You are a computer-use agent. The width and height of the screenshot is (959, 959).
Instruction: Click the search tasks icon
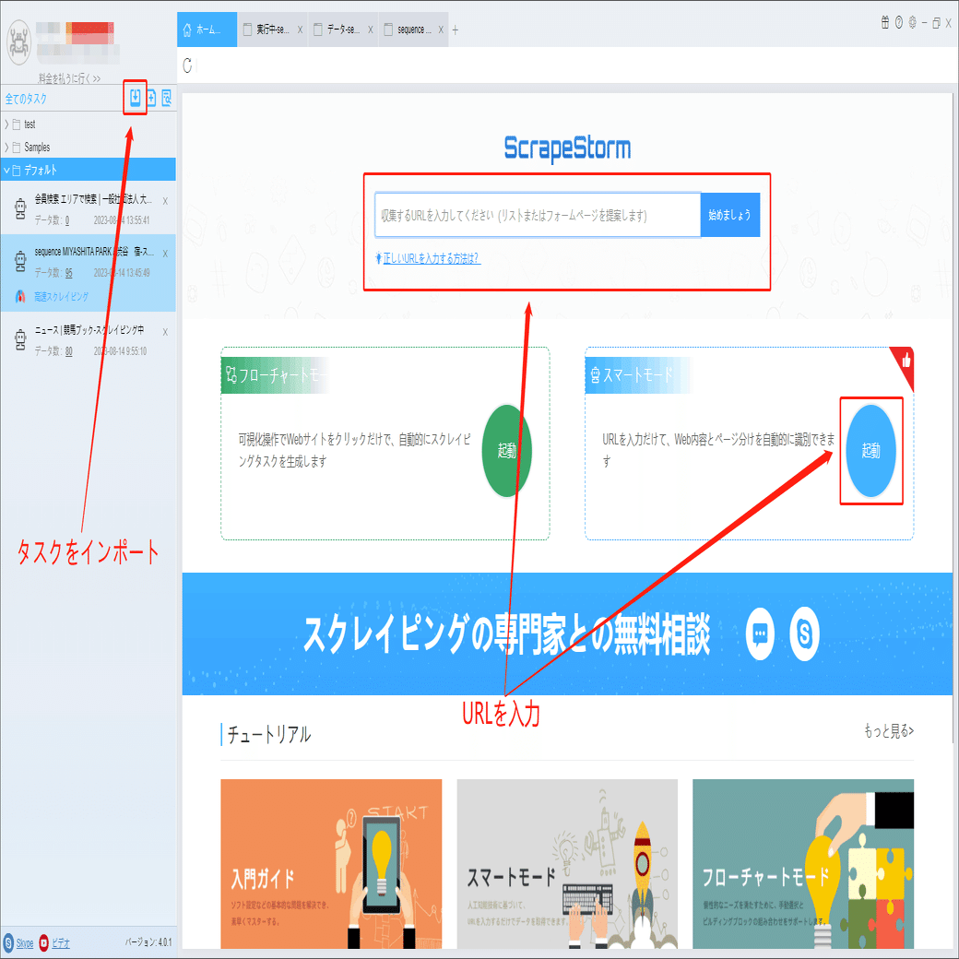(x=166, y=97)
